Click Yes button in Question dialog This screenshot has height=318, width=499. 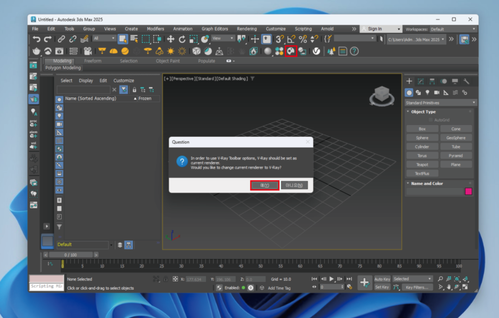[x=265, y=185]
